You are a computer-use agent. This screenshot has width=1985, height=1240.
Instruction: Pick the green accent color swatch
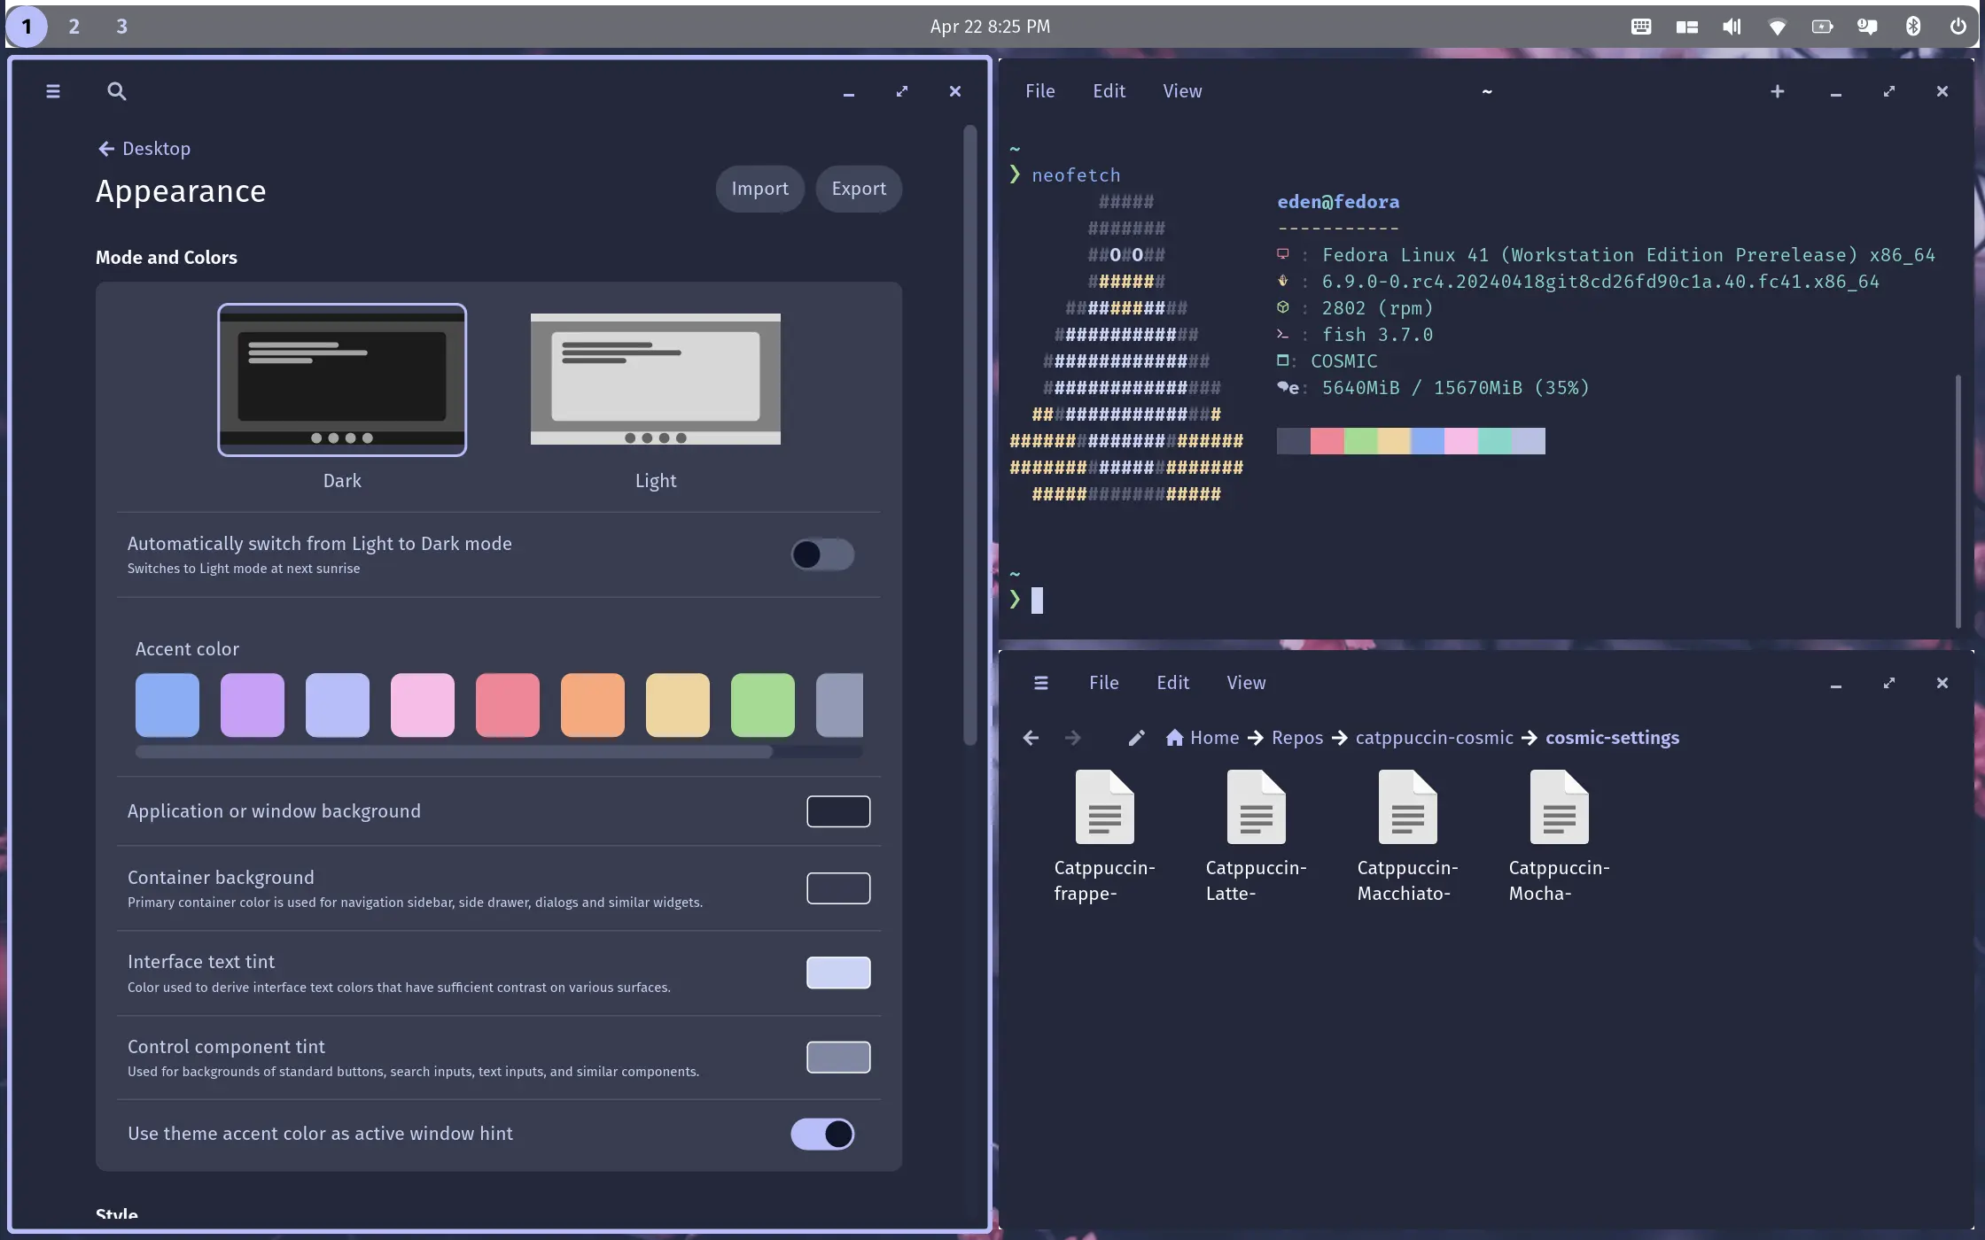[x=762, y=705]
